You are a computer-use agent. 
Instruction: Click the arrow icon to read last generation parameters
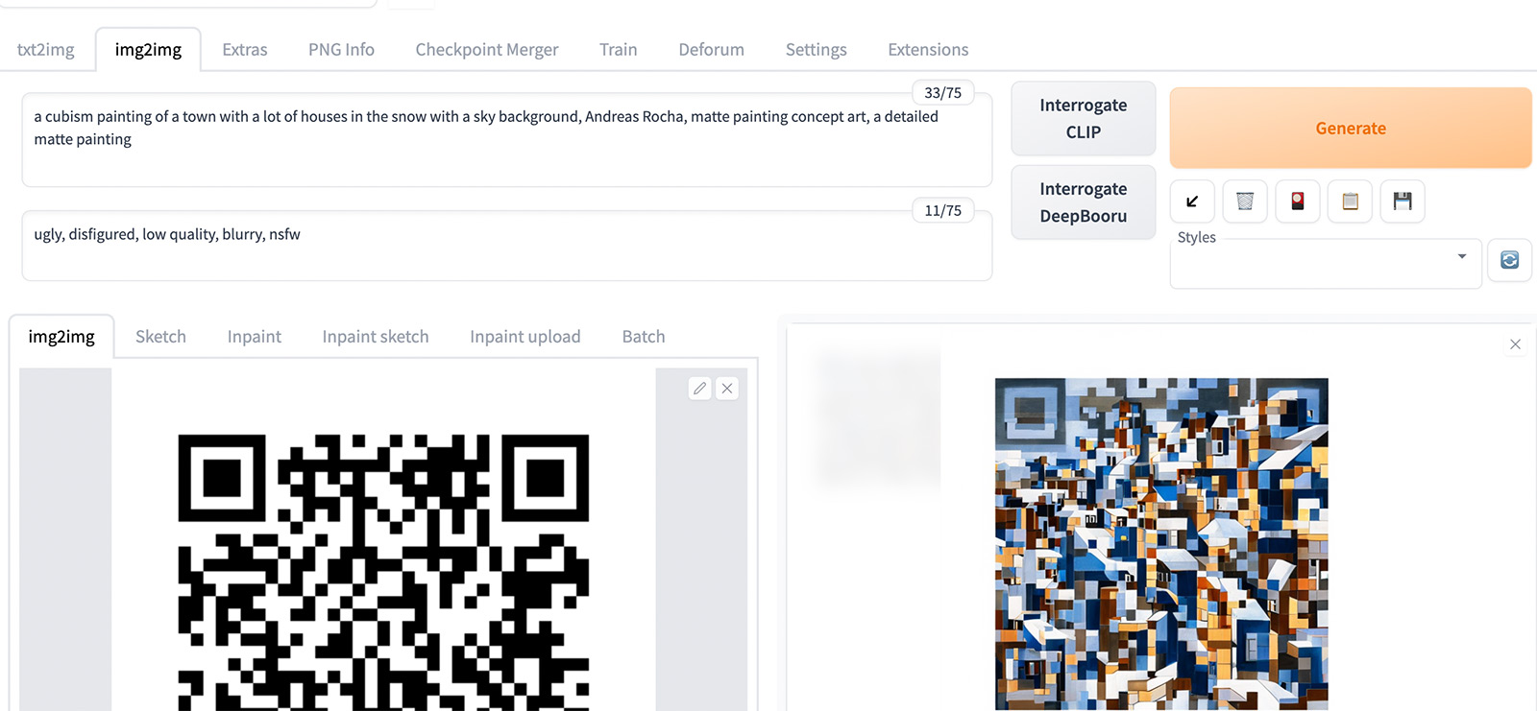[x=1192, y=201]
